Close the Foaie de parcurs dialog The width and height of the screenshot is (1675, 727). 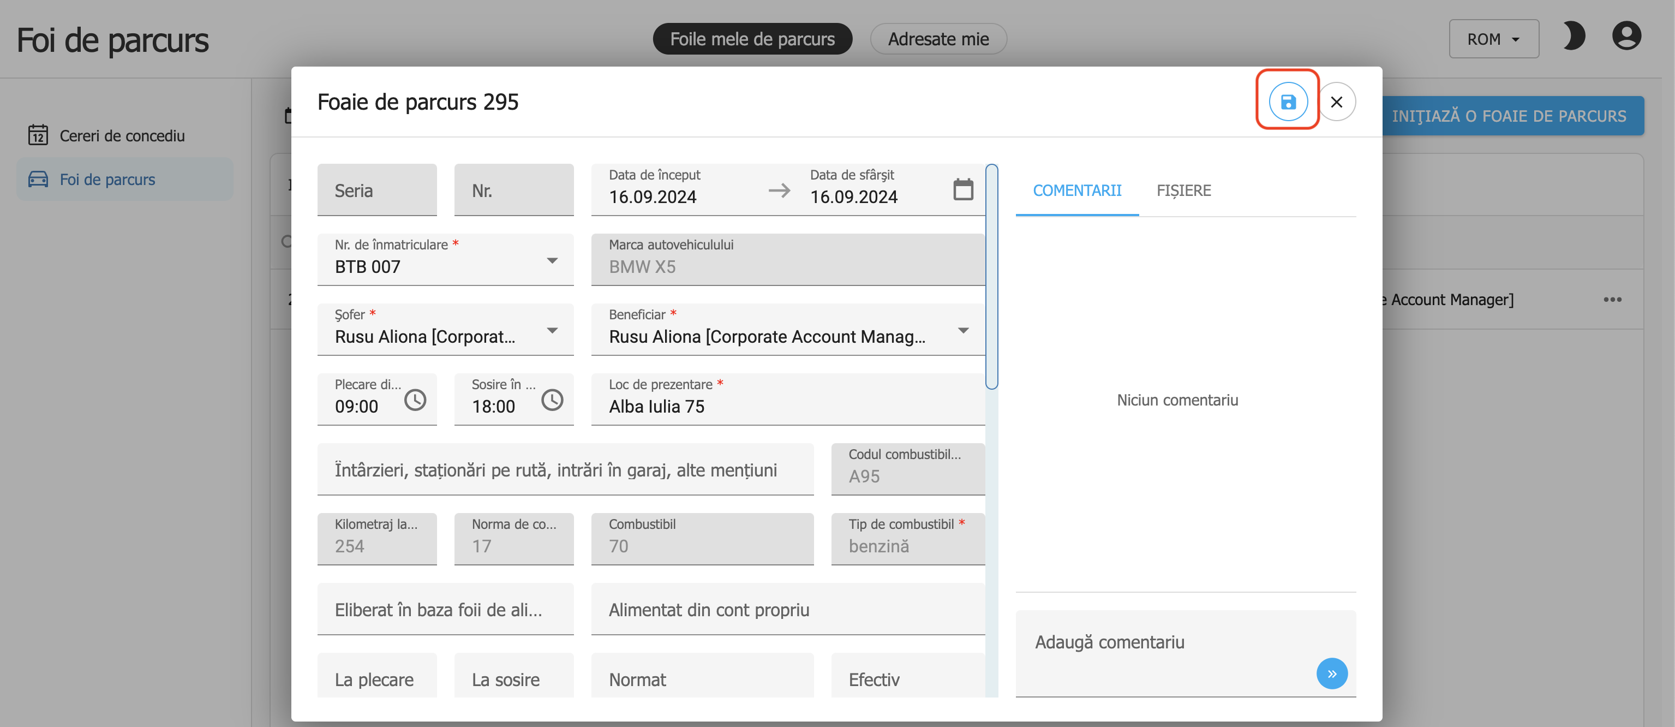(1336, 102)
